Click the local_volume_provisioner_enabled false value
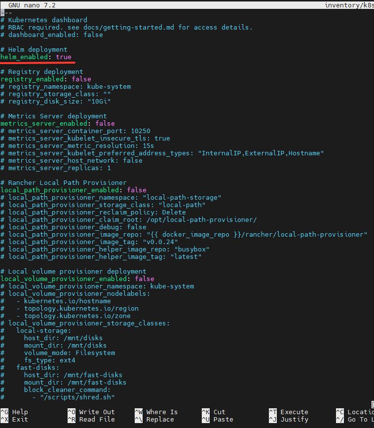The image size is (374, 428). click(145, 279)
